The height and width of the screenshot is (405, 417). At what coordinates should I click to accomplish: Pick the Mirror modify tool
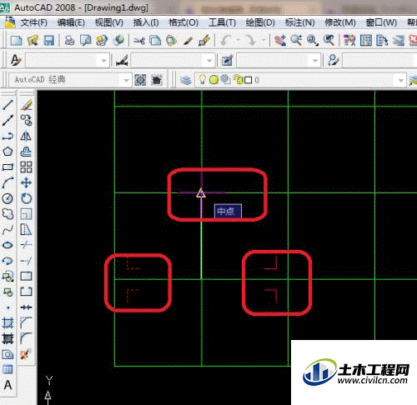(27, 136)
